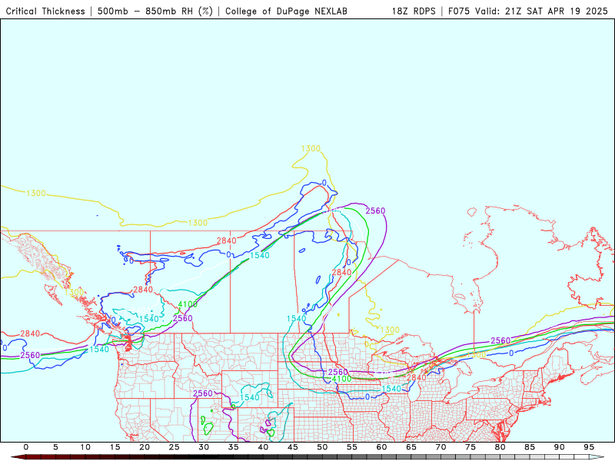
Task: Click the "45" humidity scale label
Action: point(293,447)
